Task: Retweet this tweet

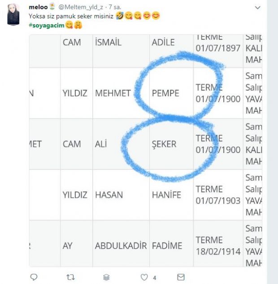Action: tap(70, 277)
